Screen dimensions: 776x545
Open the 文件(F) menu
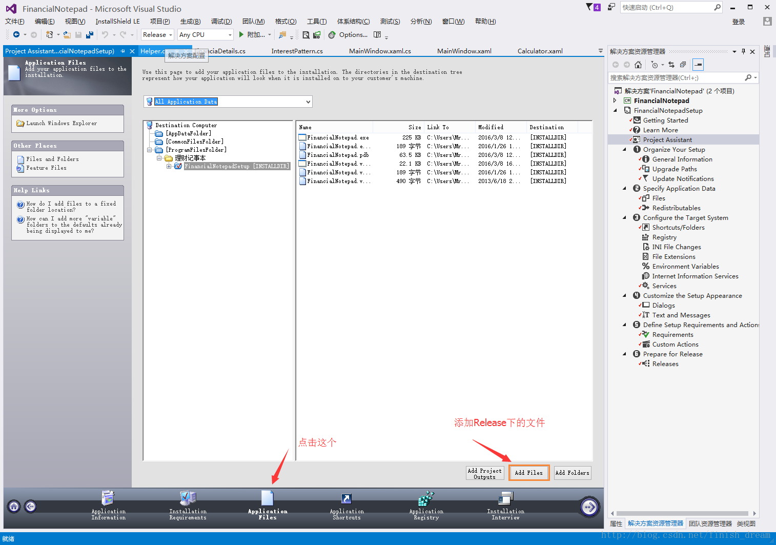(15, 21)
